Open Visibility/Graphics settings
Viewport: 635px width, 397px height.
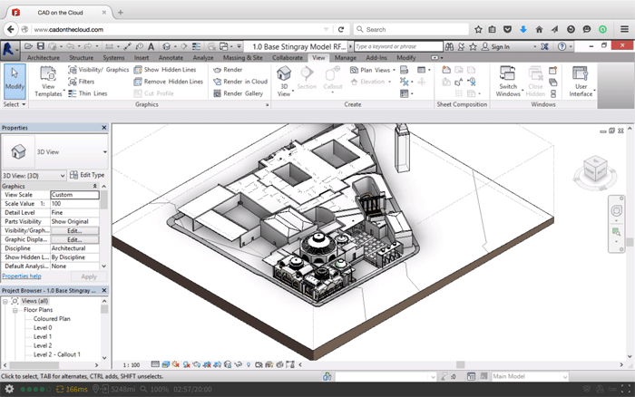[98, 70]
